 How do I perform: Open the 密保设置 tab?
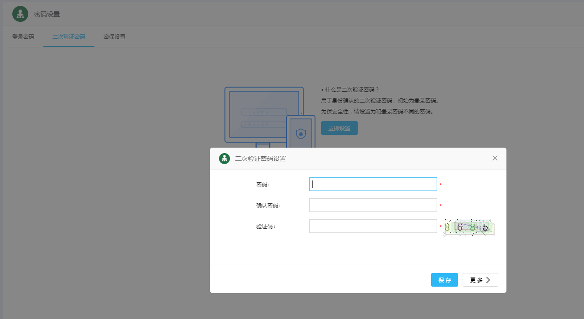[x=115, y=37]
